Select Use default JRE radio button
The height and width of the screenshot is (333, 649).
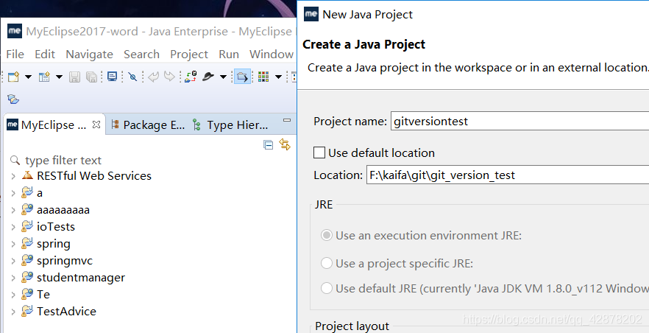(x=327, y=288)
